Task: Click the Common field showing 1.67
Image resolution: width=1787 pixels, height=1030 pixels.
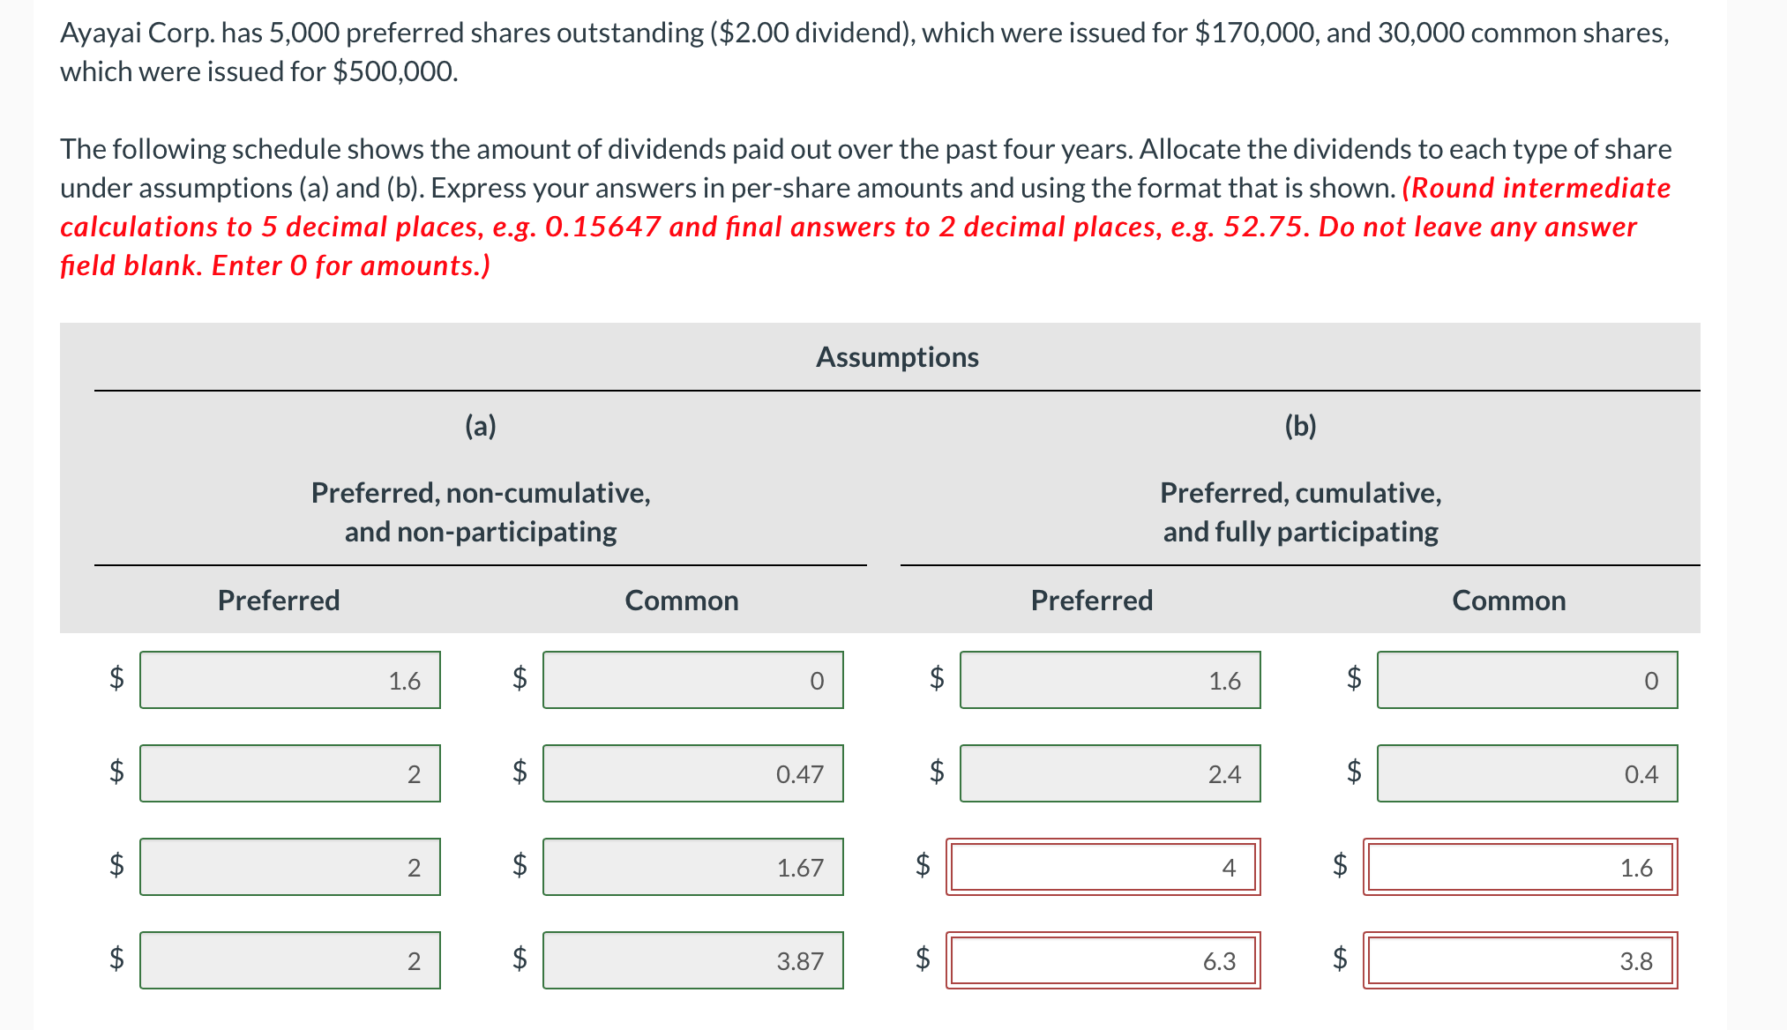Action: [x=693, y=867]
